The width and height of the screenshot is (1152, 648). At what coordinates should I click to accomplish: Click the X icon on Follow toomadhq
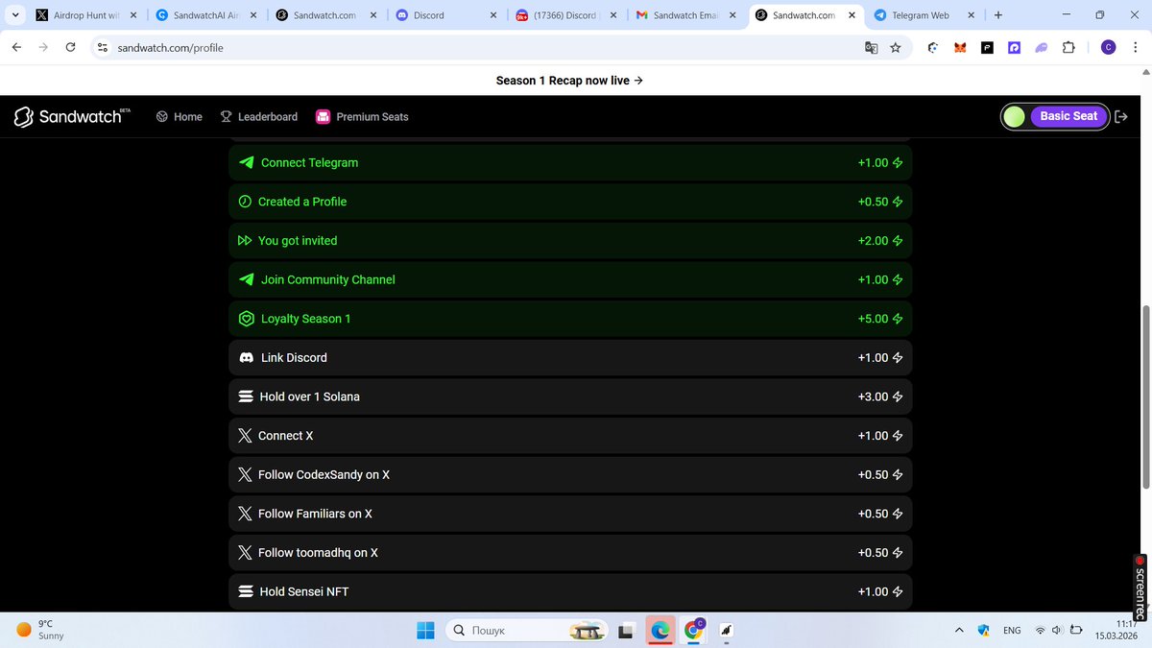(245, 553)
